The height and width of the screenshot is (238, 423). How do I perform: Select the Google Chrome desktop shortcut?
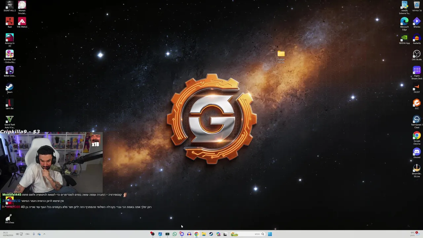click(x=417, y=138)
